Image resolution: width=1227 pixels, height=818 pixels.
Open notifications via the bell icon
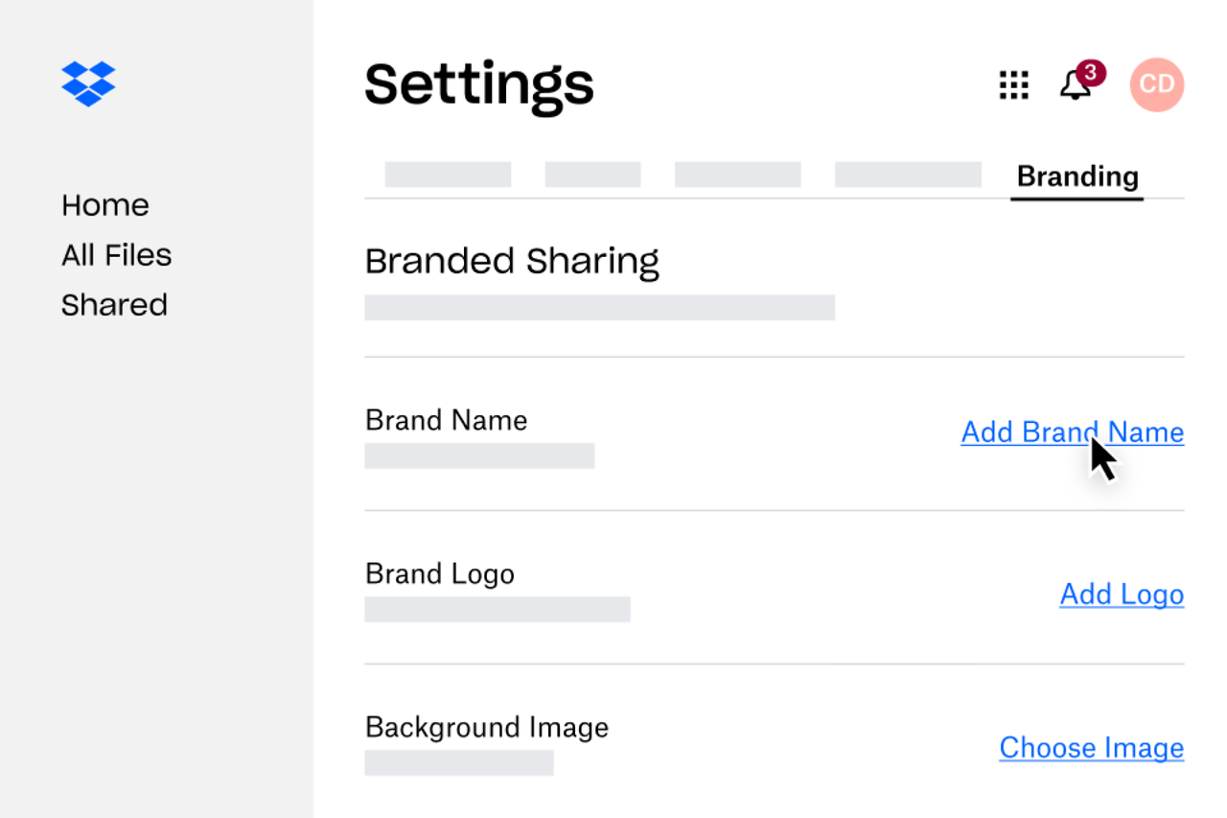coord(1075,86)
